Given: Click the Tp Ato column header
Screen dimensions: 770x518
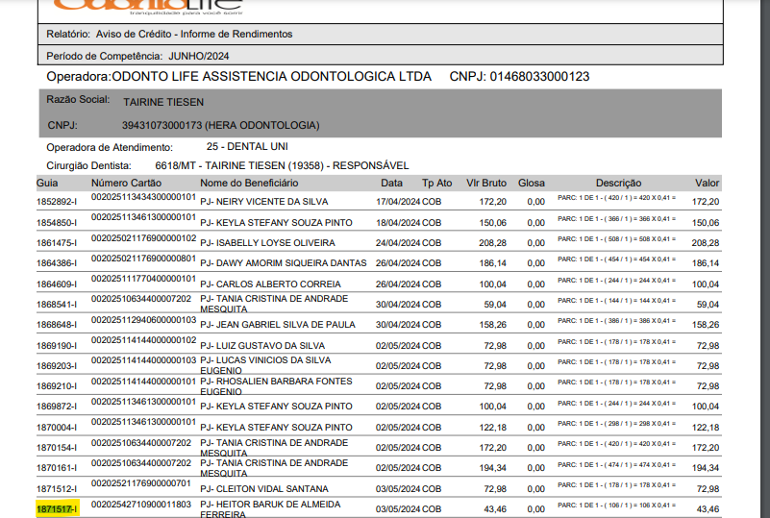Looking at the screenshot, I should (x=437, y=184).
